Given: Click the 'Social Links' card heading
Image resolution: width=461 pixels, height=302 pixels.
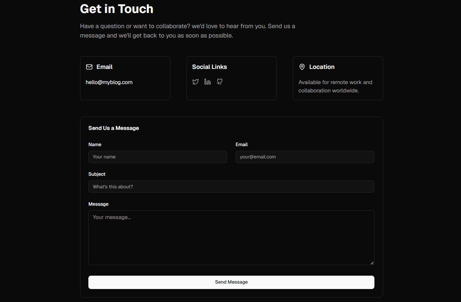Looking at the screenshot, I should pos(210,67).
